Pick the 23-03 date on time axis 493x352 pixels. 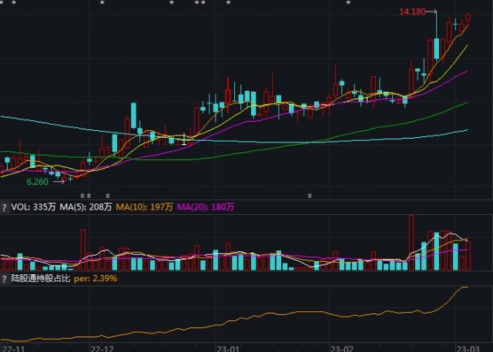(x=468, y=349)
